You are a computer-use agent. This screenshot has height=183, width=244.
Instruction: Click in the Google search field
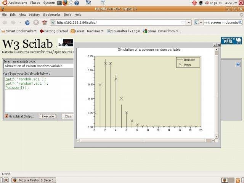(x=221, y=22)
